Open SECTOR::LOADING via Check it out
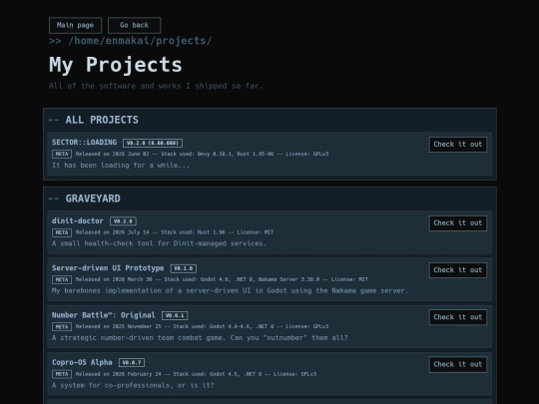The width and height of the screenshot is (539, 404). coord(458,145)
